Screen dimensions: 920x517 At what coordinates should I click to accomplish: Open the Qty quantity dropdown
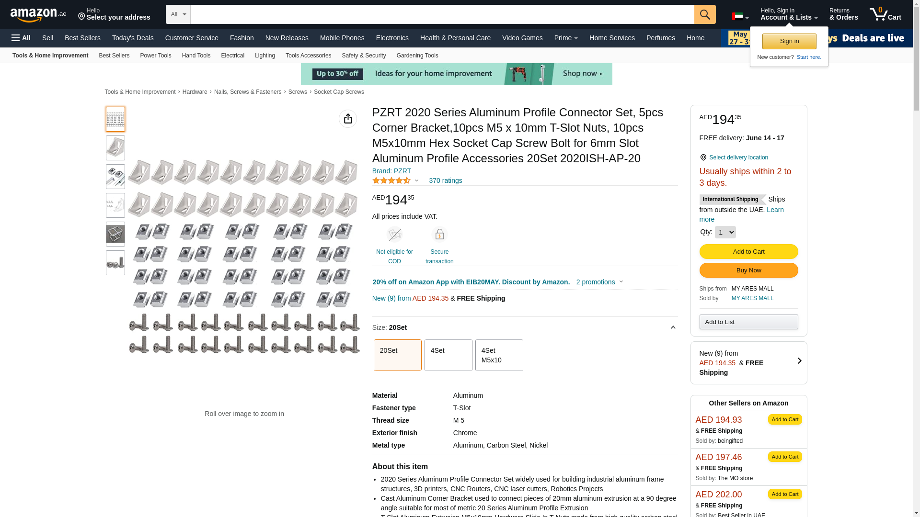[725, 232]
